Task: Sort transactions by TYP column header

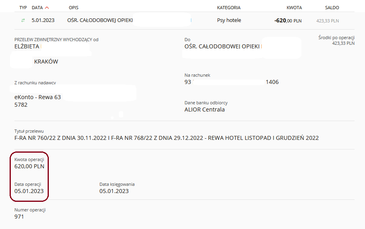Action: click(23, 8)
